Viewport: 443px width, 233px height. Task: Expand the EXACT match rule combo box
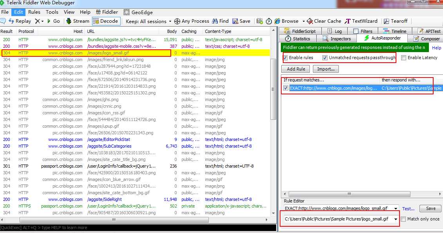click(396, 209)
